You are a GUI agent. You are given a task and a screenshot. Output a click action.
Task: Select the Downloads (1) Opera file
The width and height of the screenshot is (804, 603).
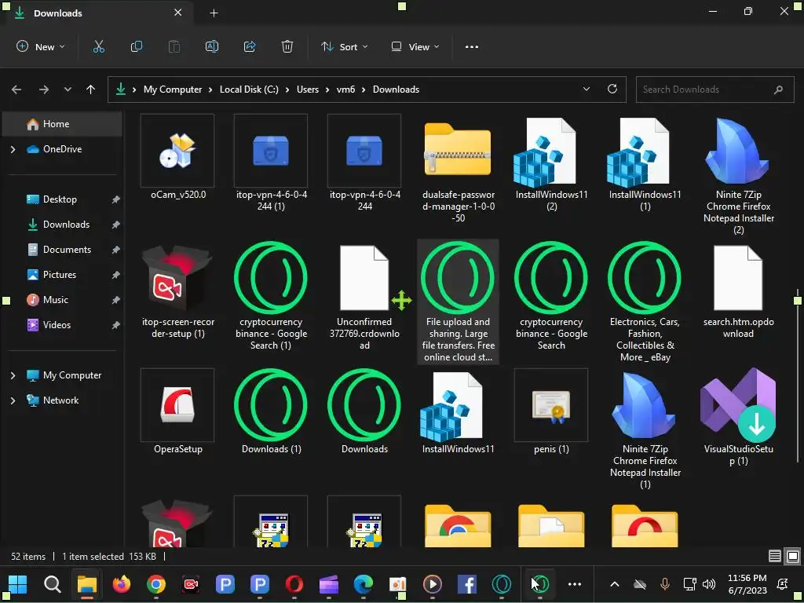pos(271,411)
